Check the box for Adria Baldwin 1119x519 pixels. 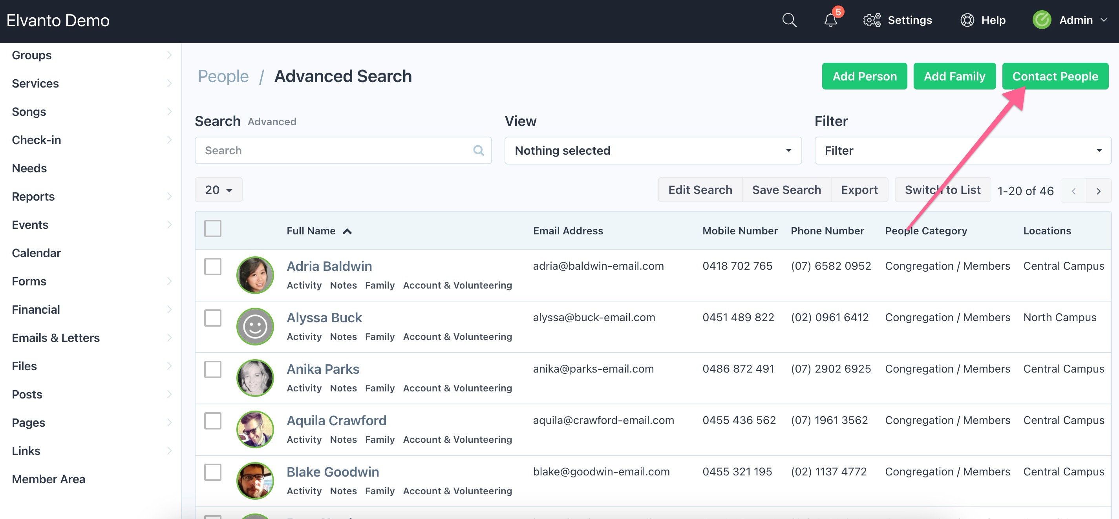click(213, 267)
